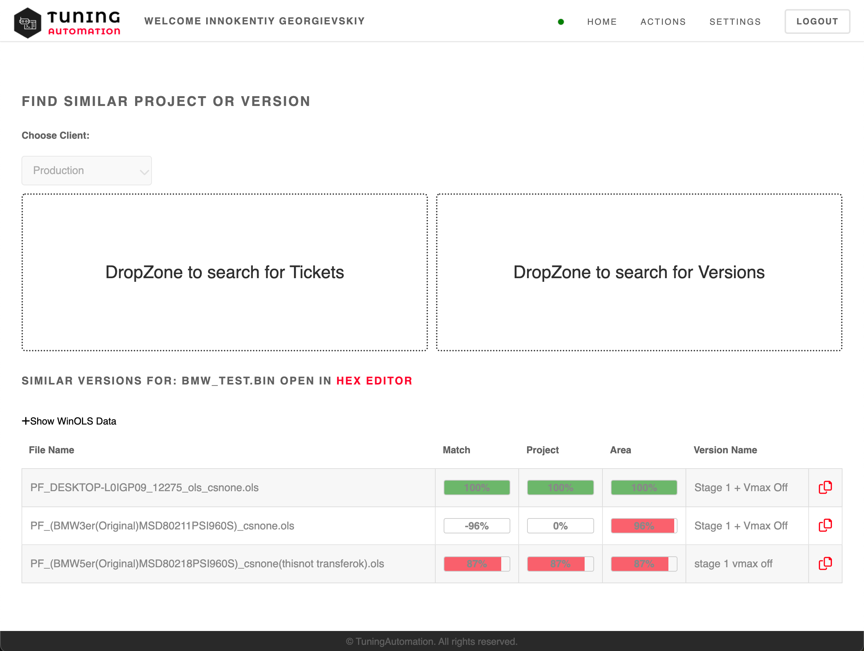Click the 87% Area bar in BMW5er row
Viewport: 864px width, 651px height.
pyautogui.click(x=644, y=564)
